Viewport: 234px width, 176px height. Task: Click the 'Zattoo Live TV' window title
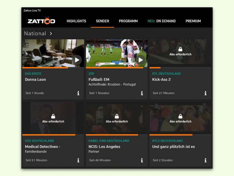32,11
